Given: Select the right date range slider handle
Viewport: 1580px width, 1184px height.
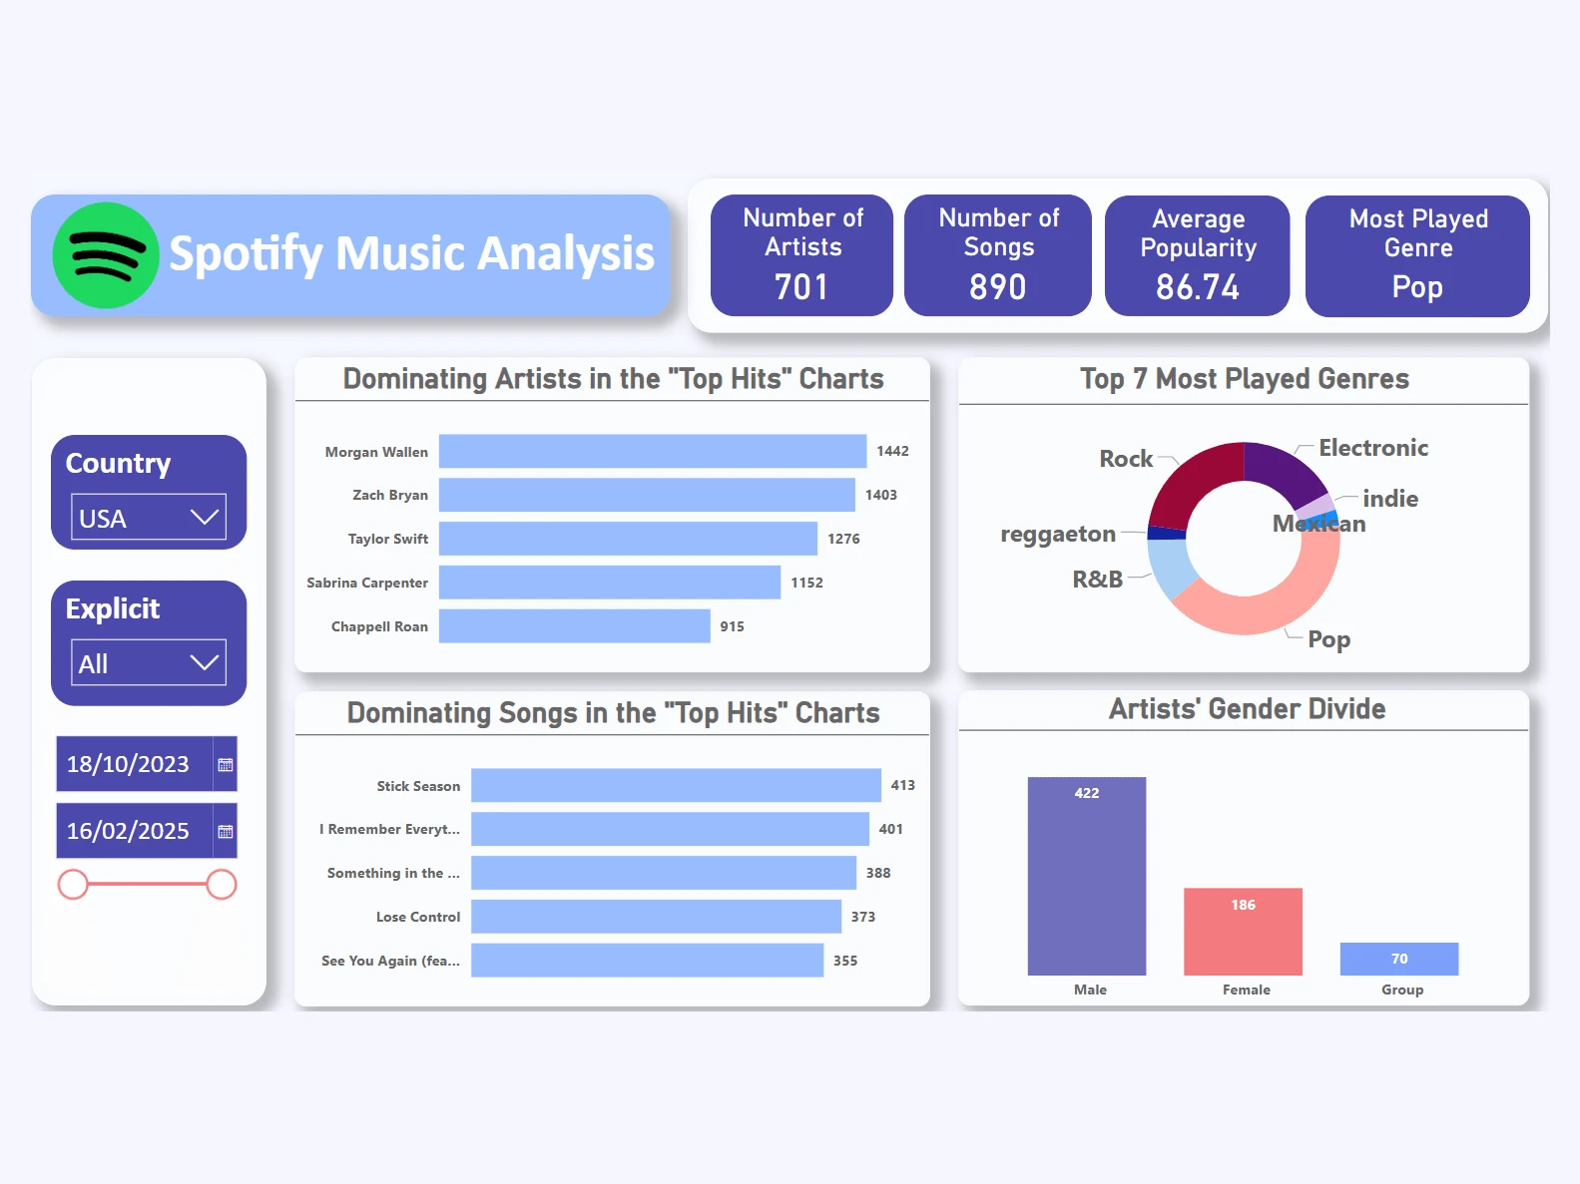Looking at the screenshot, I should pyautogui.click(x=222, y=885).
